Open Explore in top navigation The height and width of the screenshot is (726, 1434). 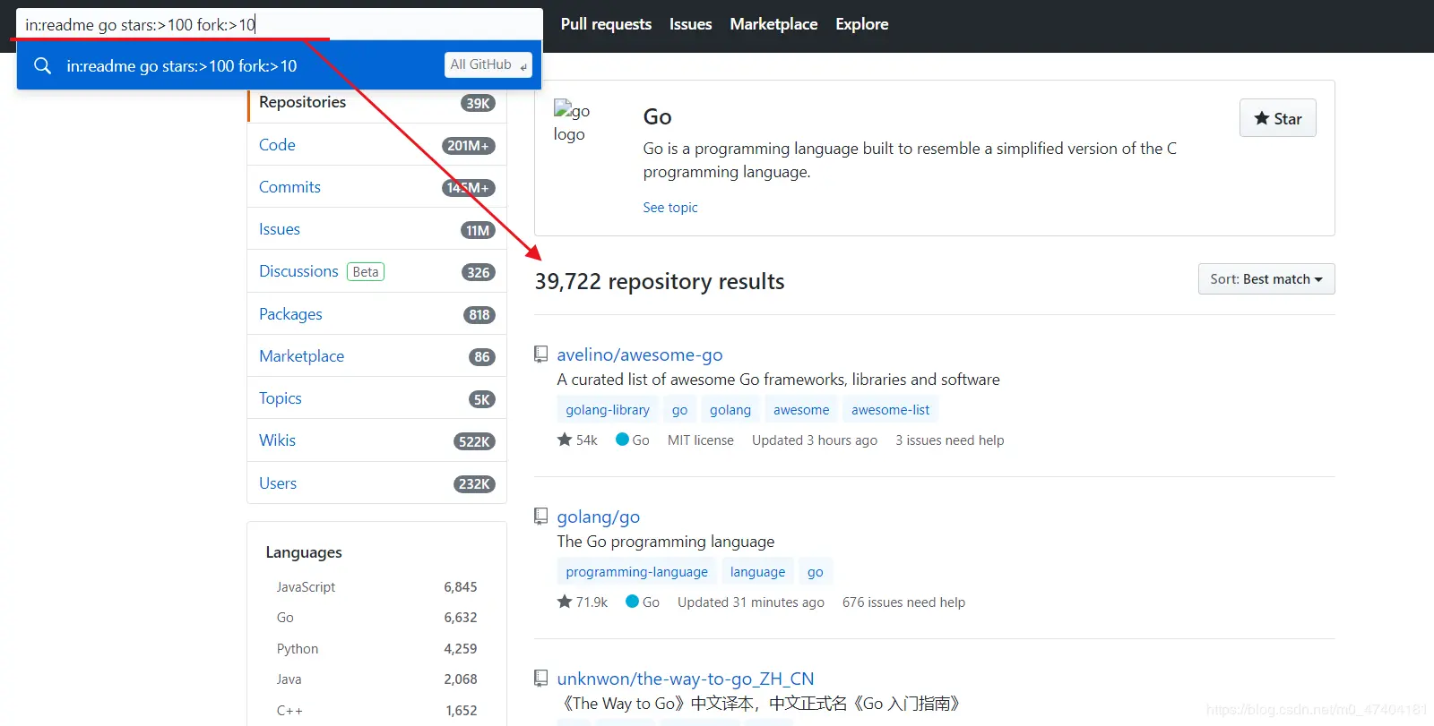[x=861, y=24]
